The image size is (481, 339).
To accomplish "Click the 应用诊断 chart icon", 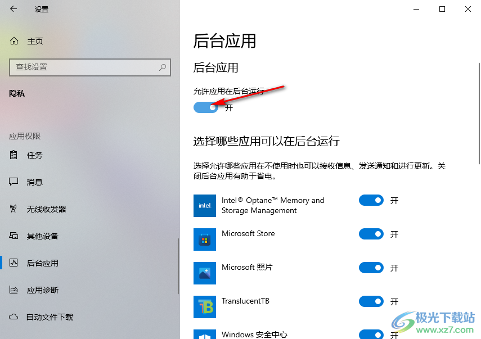I will click(x=14, y=290).
